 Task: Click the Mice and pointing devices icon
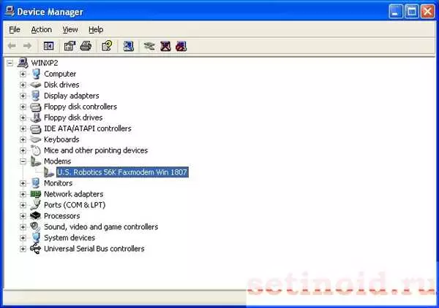point(36,150)
